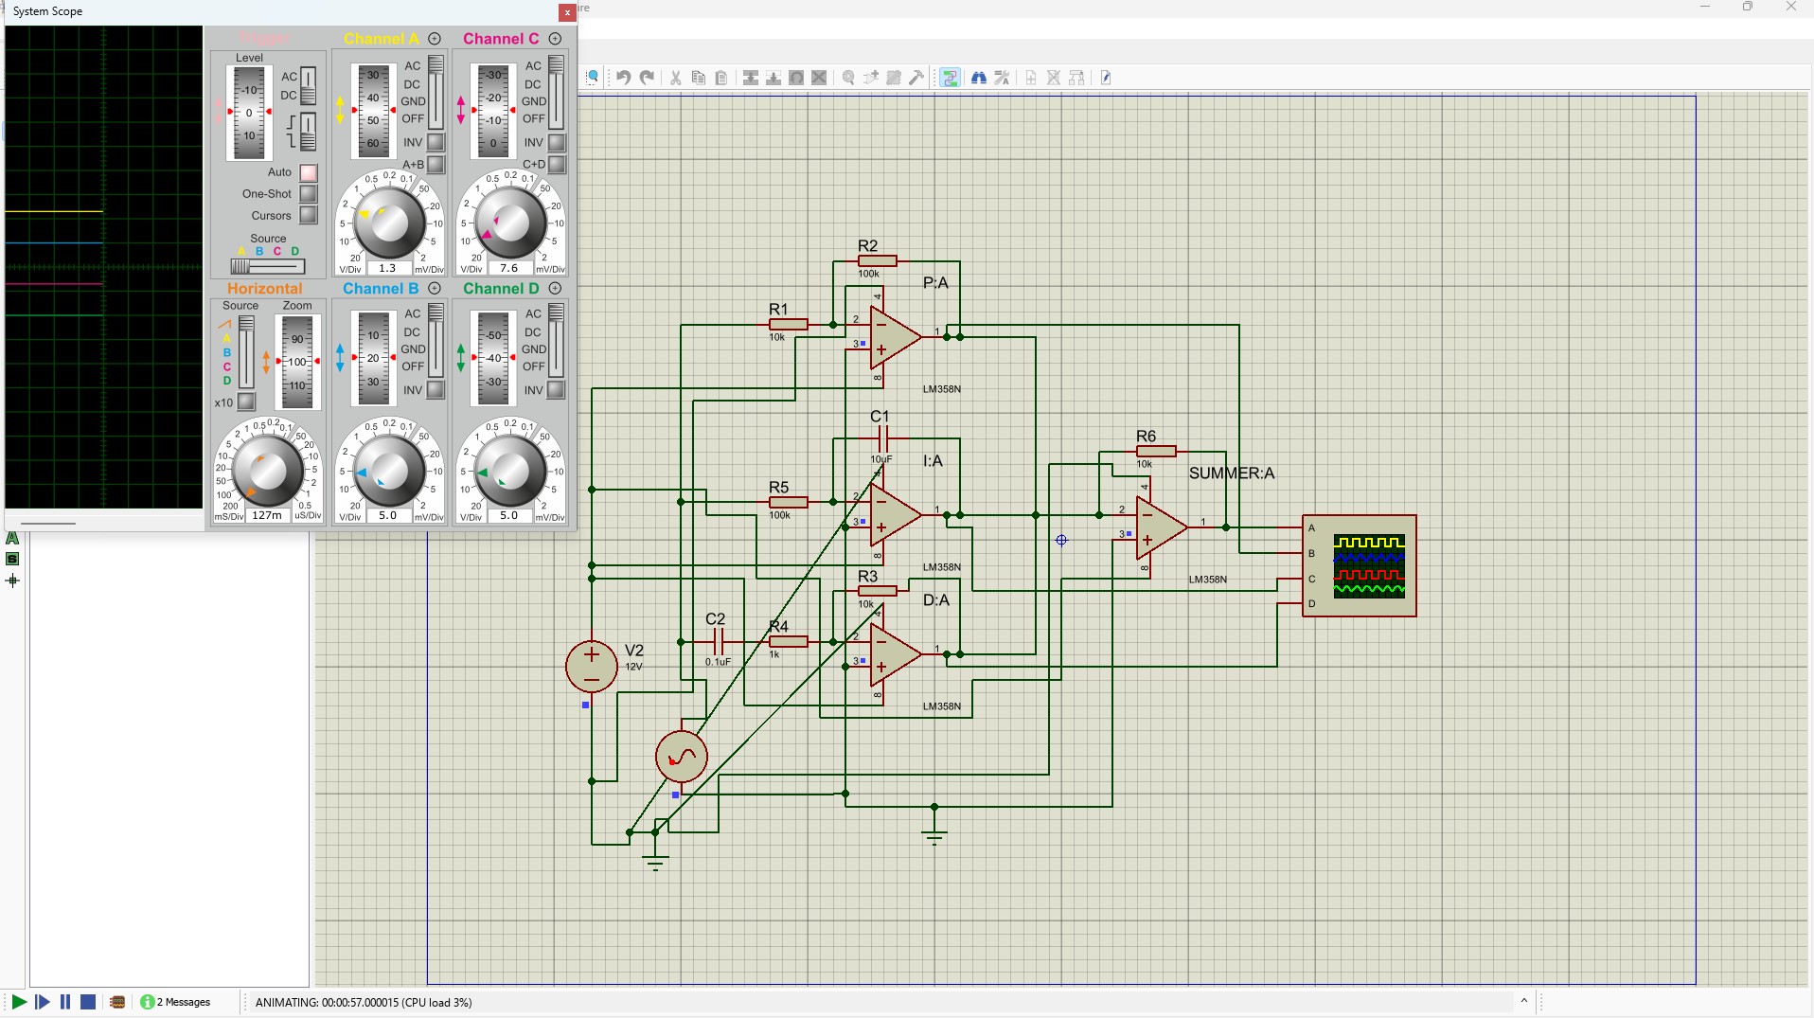This screenshot has width=1814, height=1018.
Task: Click the hammer make-device icon
Action: click(x=916, y=78)
